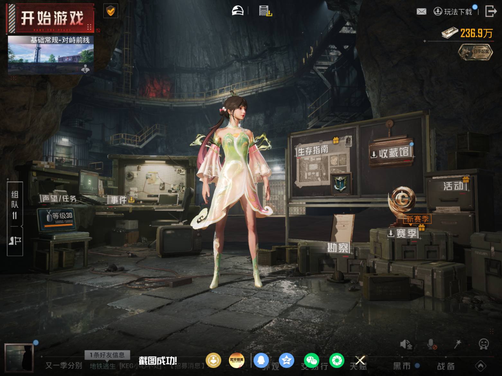
Task: Click the rank badge on survival board
Action: 341,184
